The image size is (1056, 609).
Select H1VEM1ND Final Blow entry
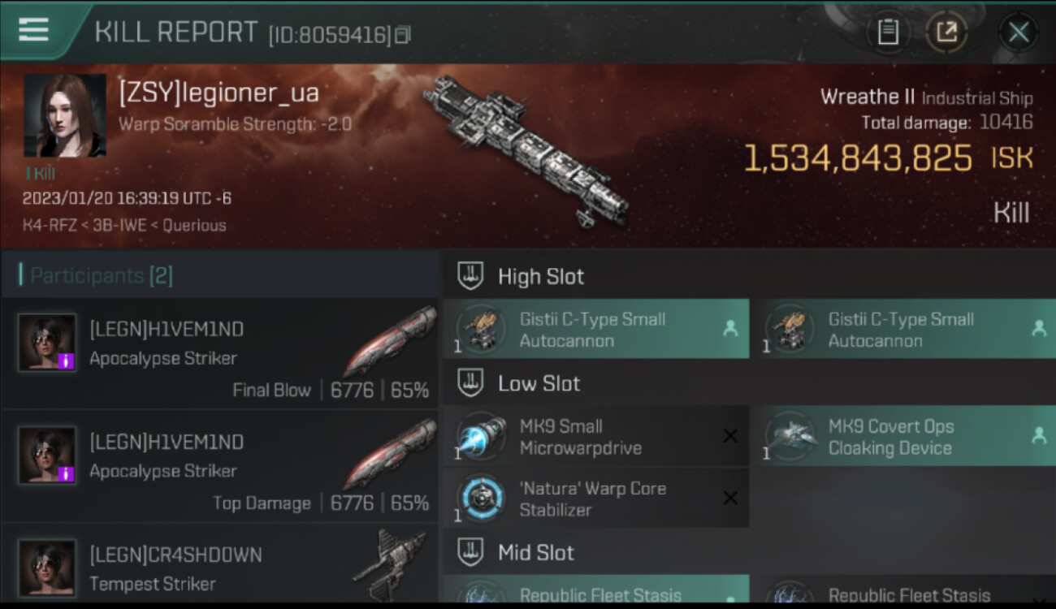[219, 353]
